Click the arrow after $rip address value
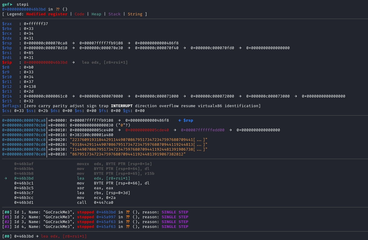368x240 pixels. point(73,62)
